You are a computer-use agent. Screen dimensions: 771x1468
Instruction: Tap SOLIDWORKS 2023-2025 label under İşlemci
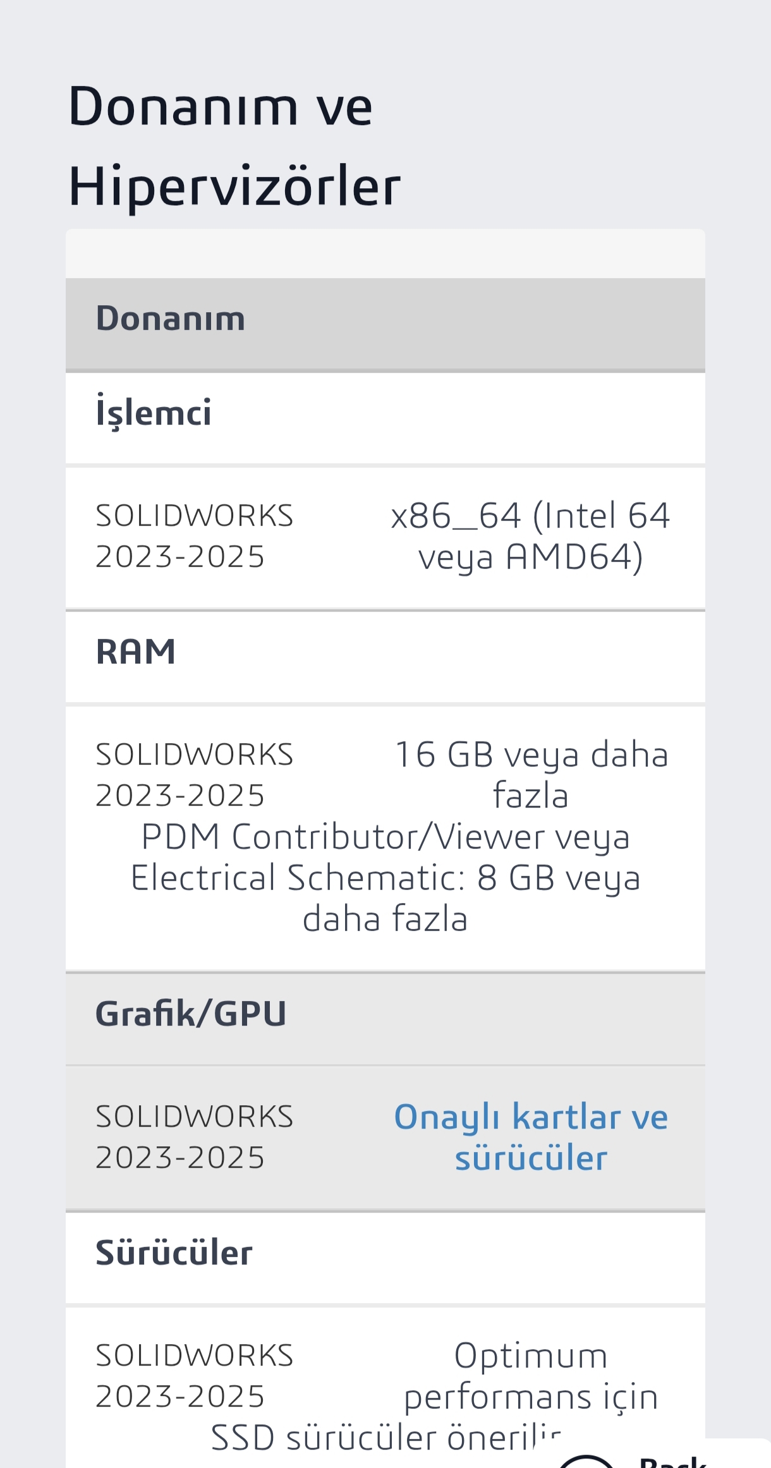195,536
